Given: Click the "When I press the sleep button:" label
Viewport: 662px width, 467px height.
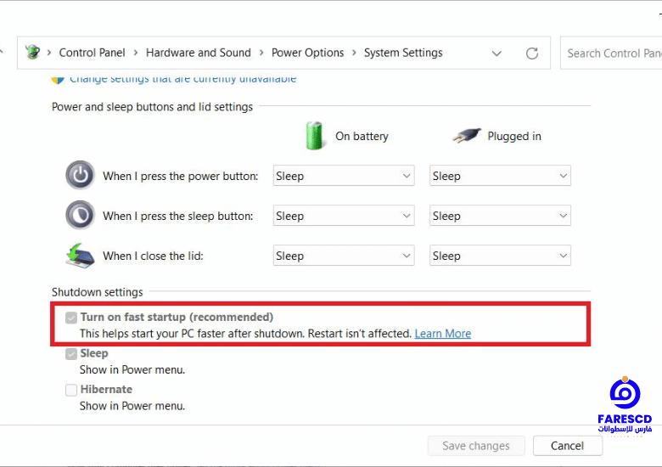Looking at the screenshot, I should click(177, 217).
